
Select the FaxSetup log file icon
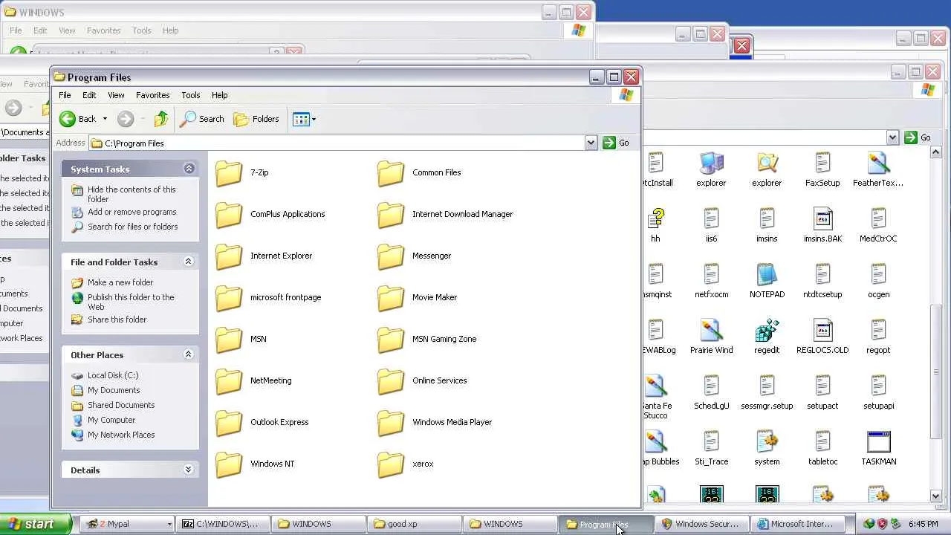click(x=822, y=163)
